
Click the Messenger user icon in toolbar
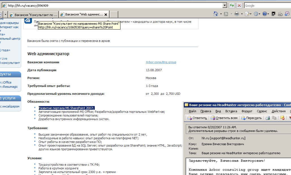click(x=280, y=14)
